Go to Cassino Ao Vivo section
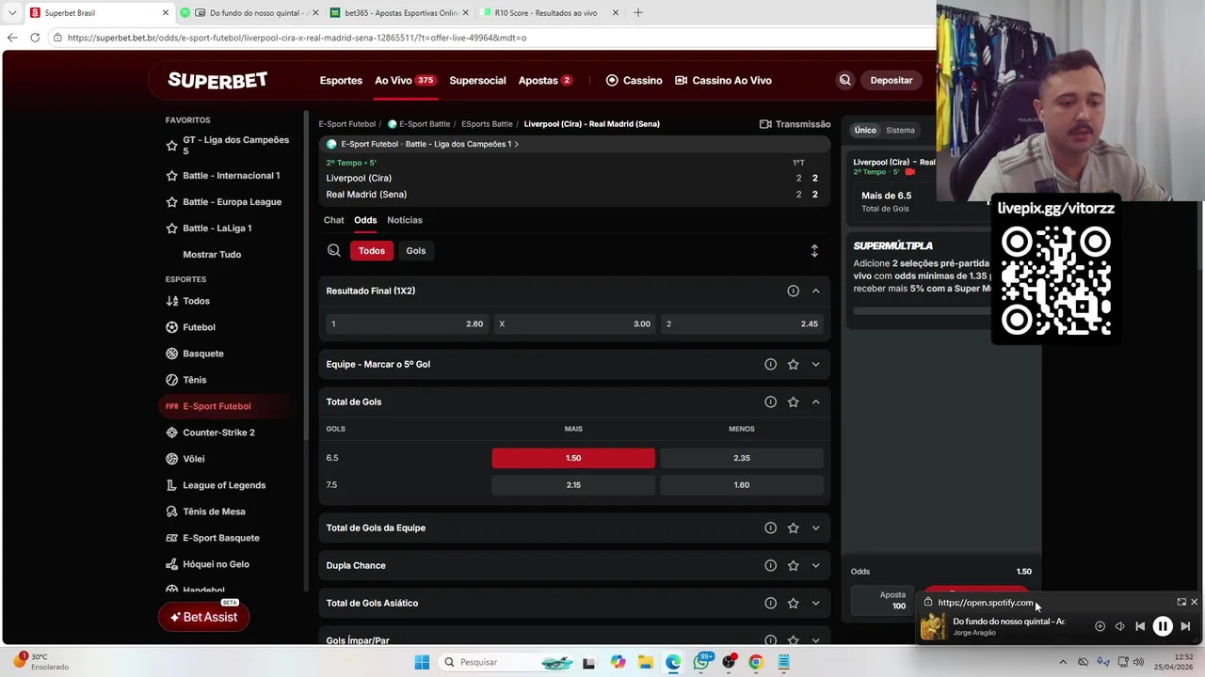The image size is (1205, 677). [x=723, y=80]
